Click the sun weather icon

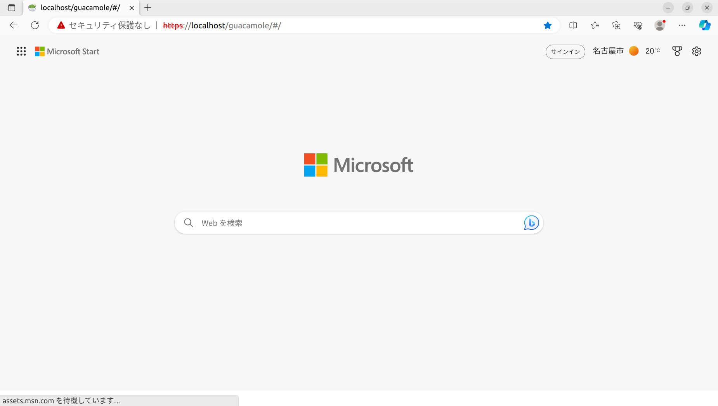point(634,51)
